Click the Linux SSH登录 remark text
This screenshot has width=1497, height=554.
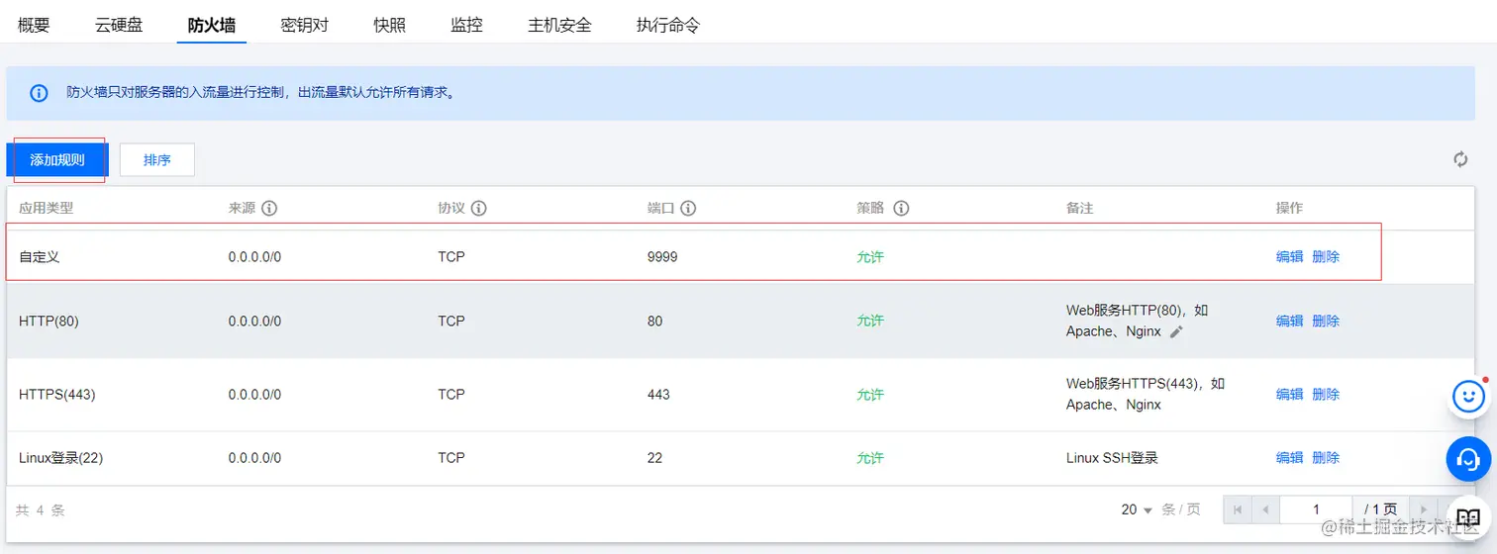pos(1112,458)
